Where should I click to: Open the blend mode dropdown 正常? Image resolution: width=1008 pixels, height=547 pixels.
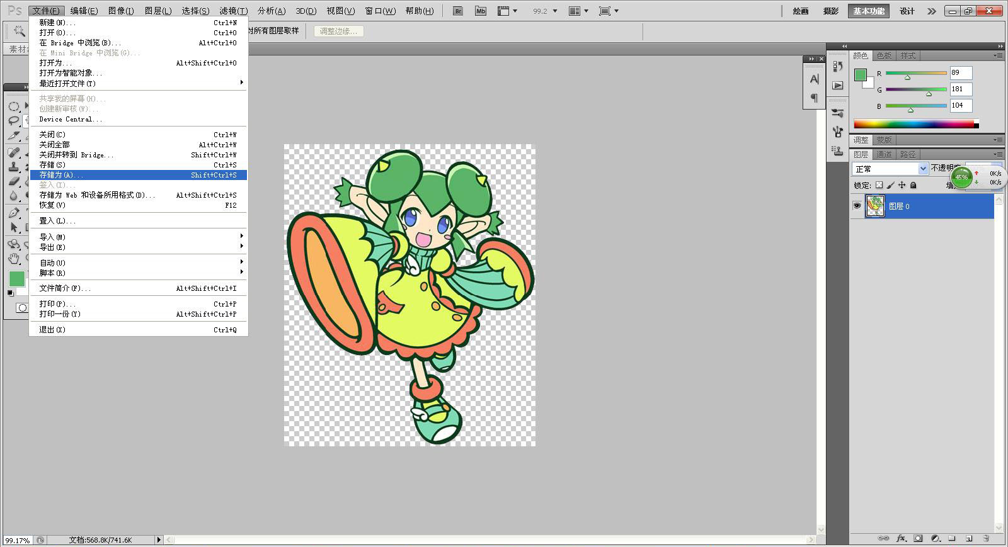coord(890,169)
